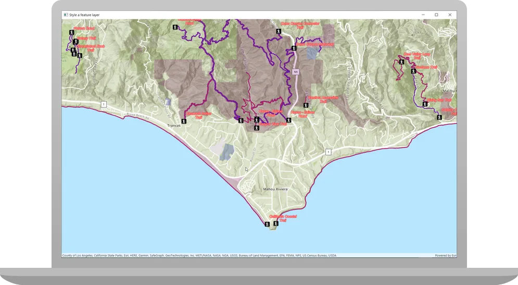Image resolution: width=518 pixels, height=285 pixels.
Task: Click the app icon in the title bar
Action: 66,15
